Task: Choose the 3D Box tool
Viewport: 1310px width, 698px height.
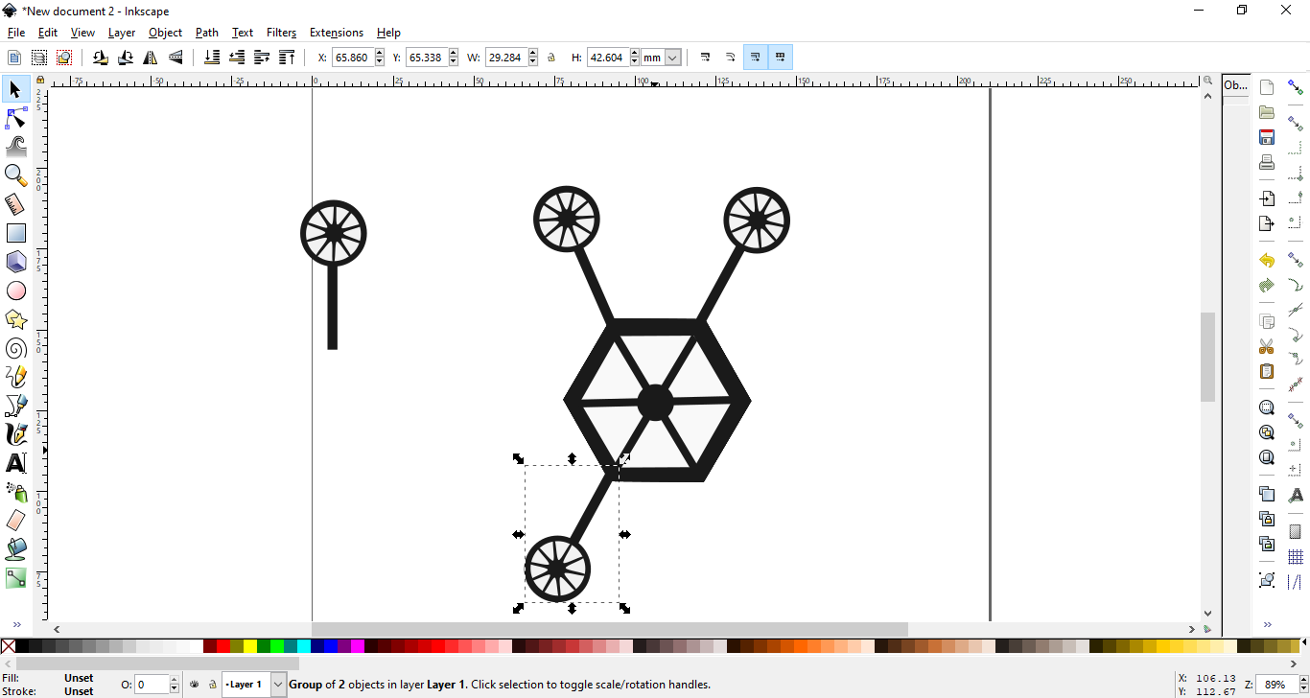Action: (x=15, y=262)
